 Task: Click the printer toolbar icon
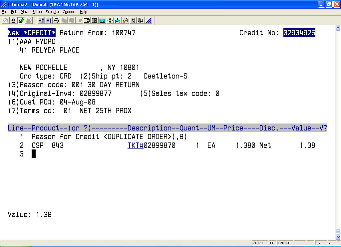click(x=56, y=20)
